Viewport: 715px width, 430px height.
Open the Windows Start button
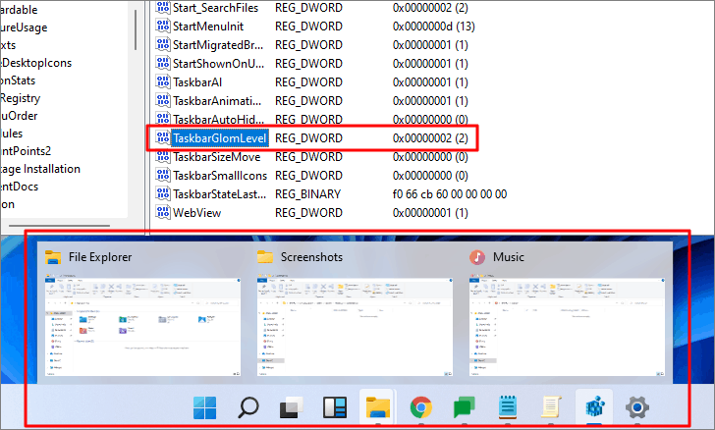[204, 407]
